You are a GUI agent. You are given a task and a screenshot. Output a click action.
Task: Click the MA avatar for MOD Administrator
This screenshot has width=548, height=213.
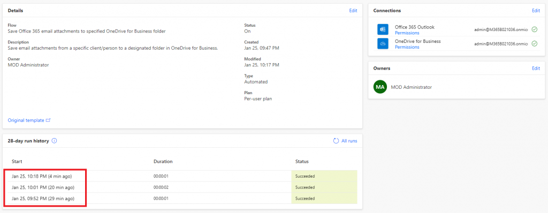(380, 87)
